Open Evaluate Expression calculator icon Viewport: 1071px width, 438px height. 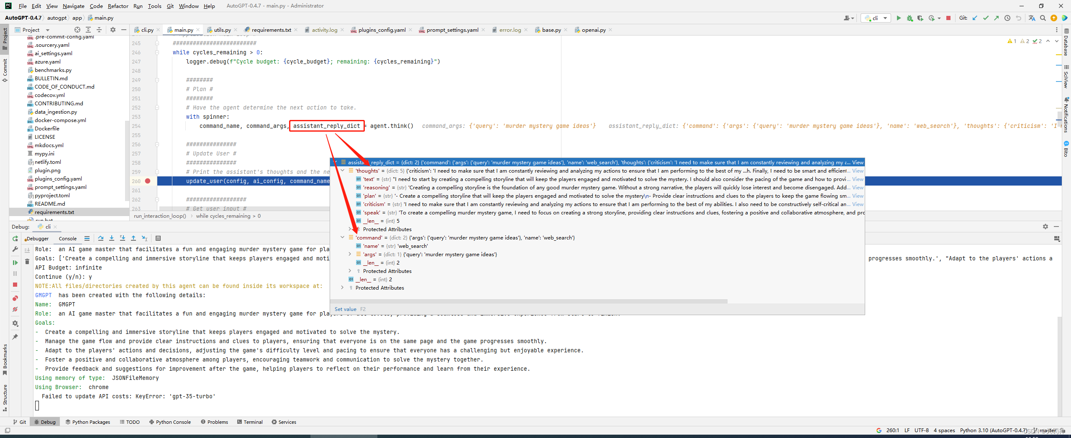point(158,238)
